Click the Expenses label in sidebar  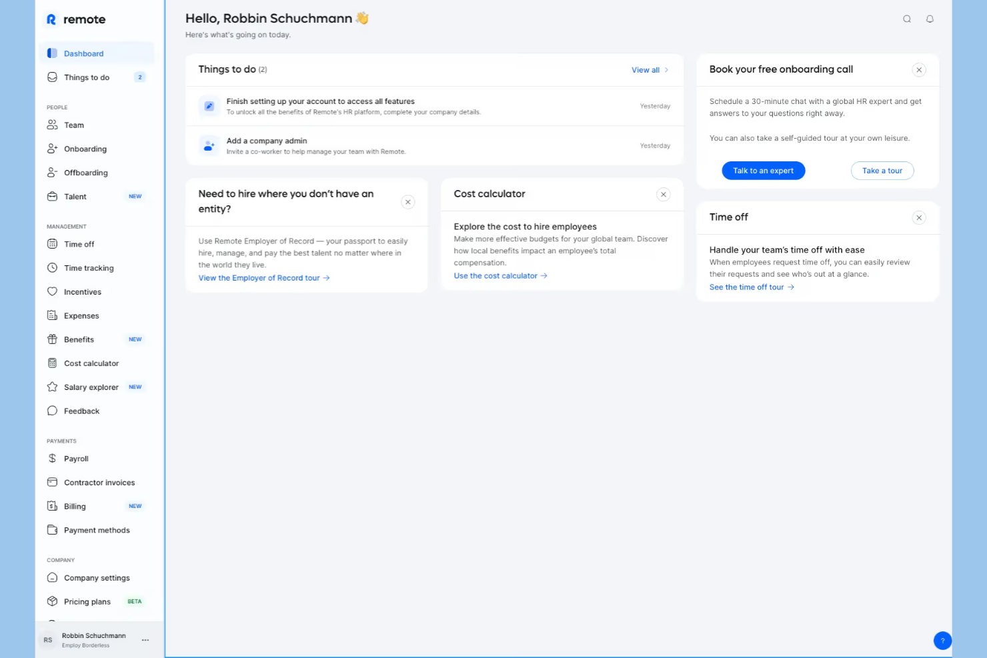point(81,316)
